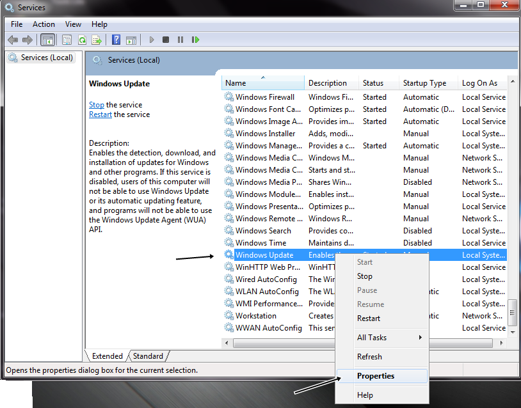This screenshot has width=521, height=408.
Task: Sort by the Description column header
Action: point(332,82)
